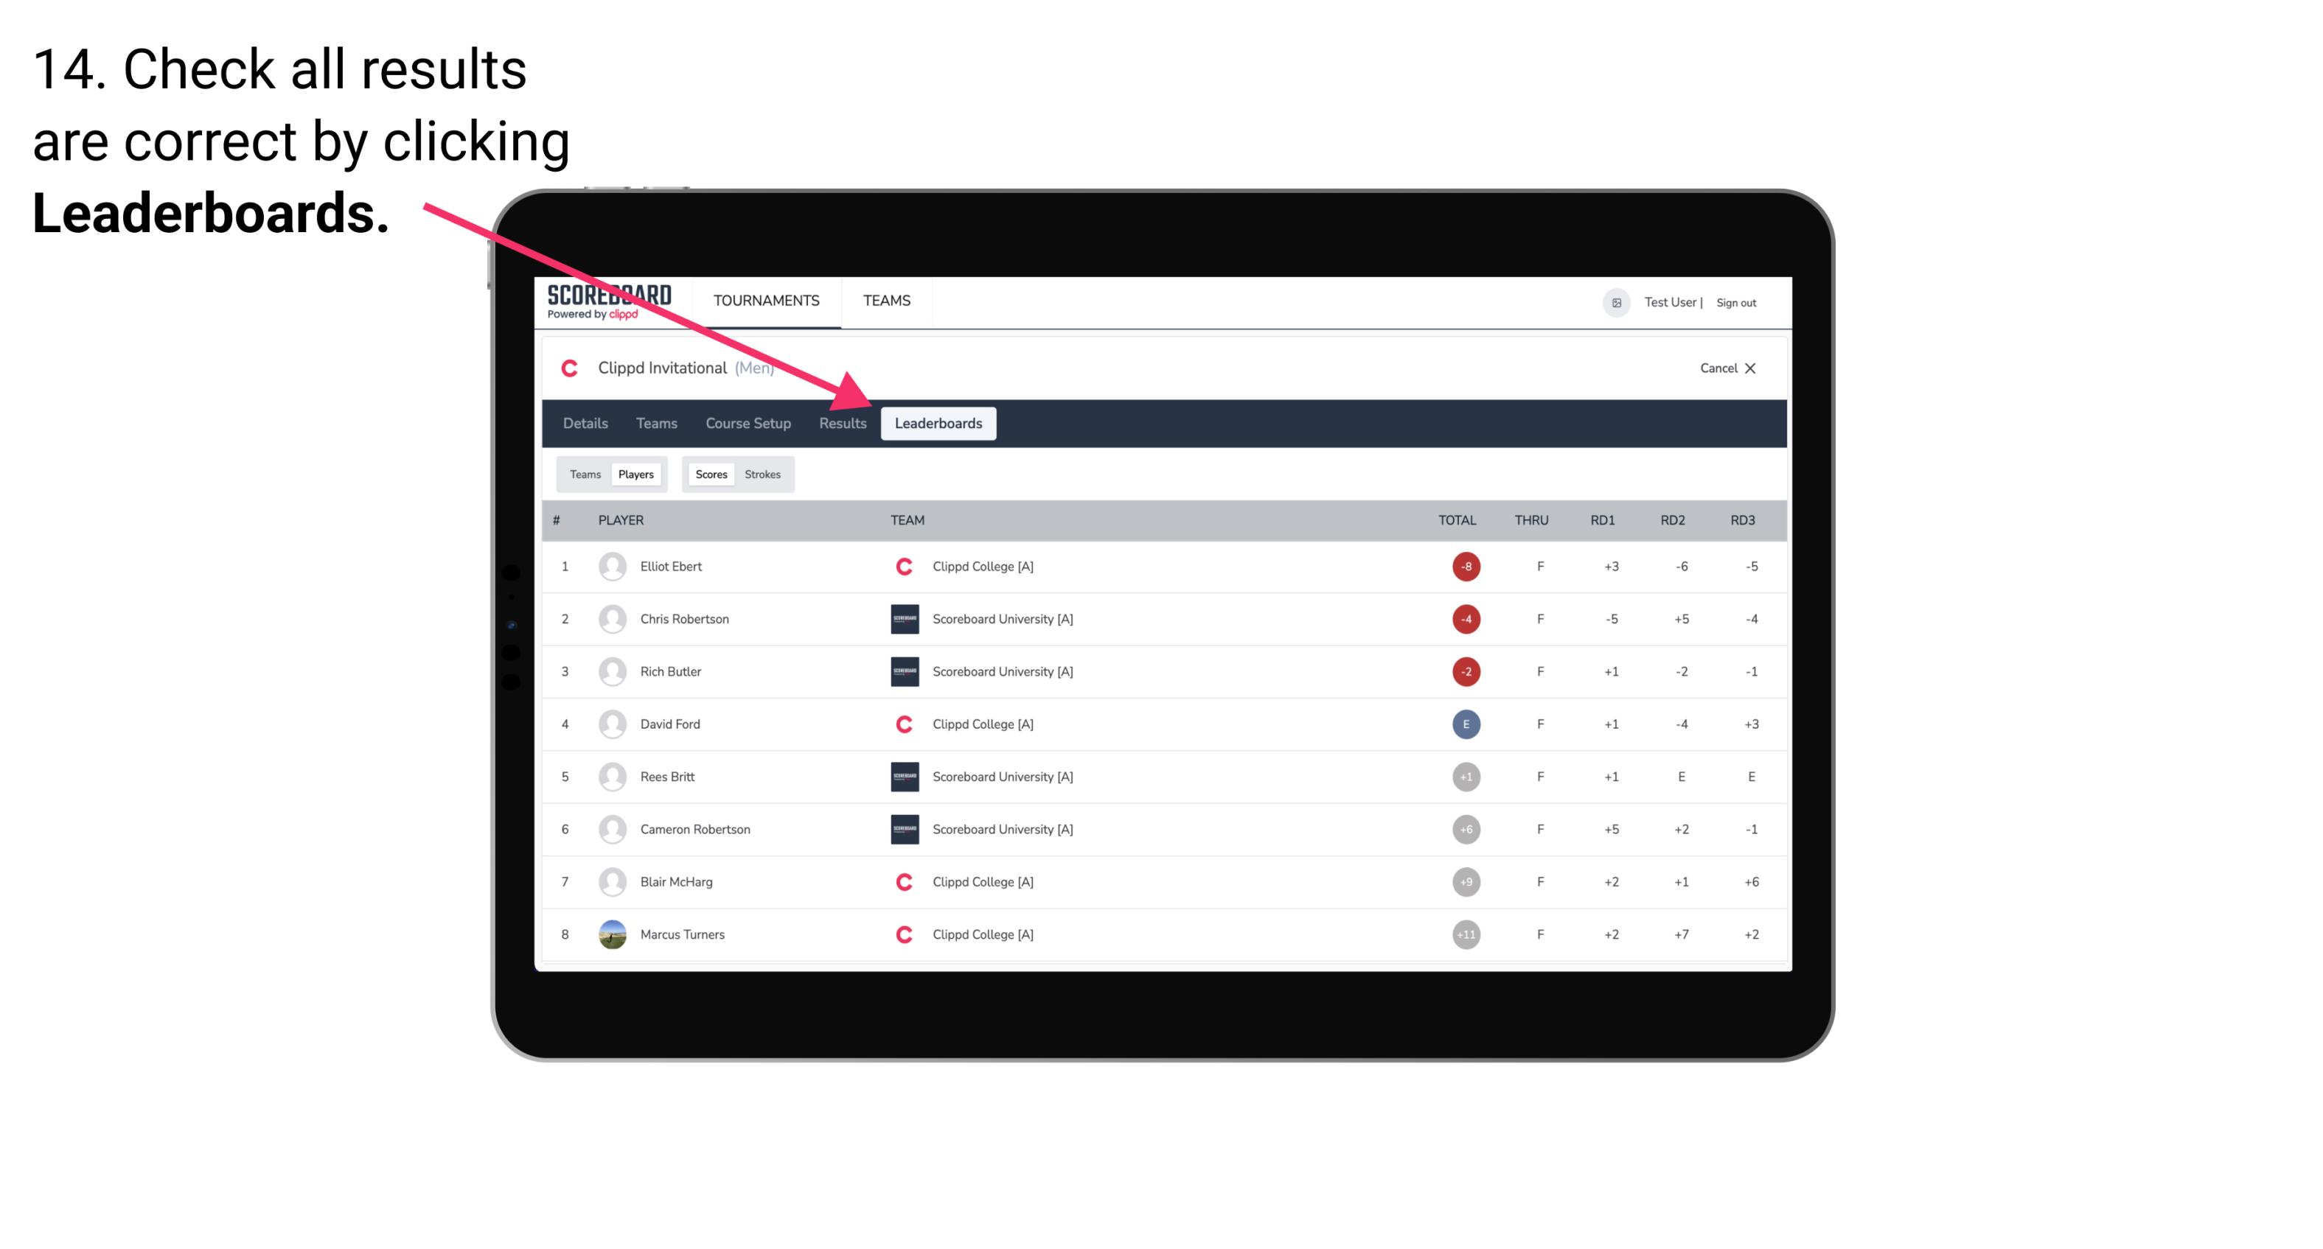
Task: Toggle the Teams filter button
Action: (583, 474)
